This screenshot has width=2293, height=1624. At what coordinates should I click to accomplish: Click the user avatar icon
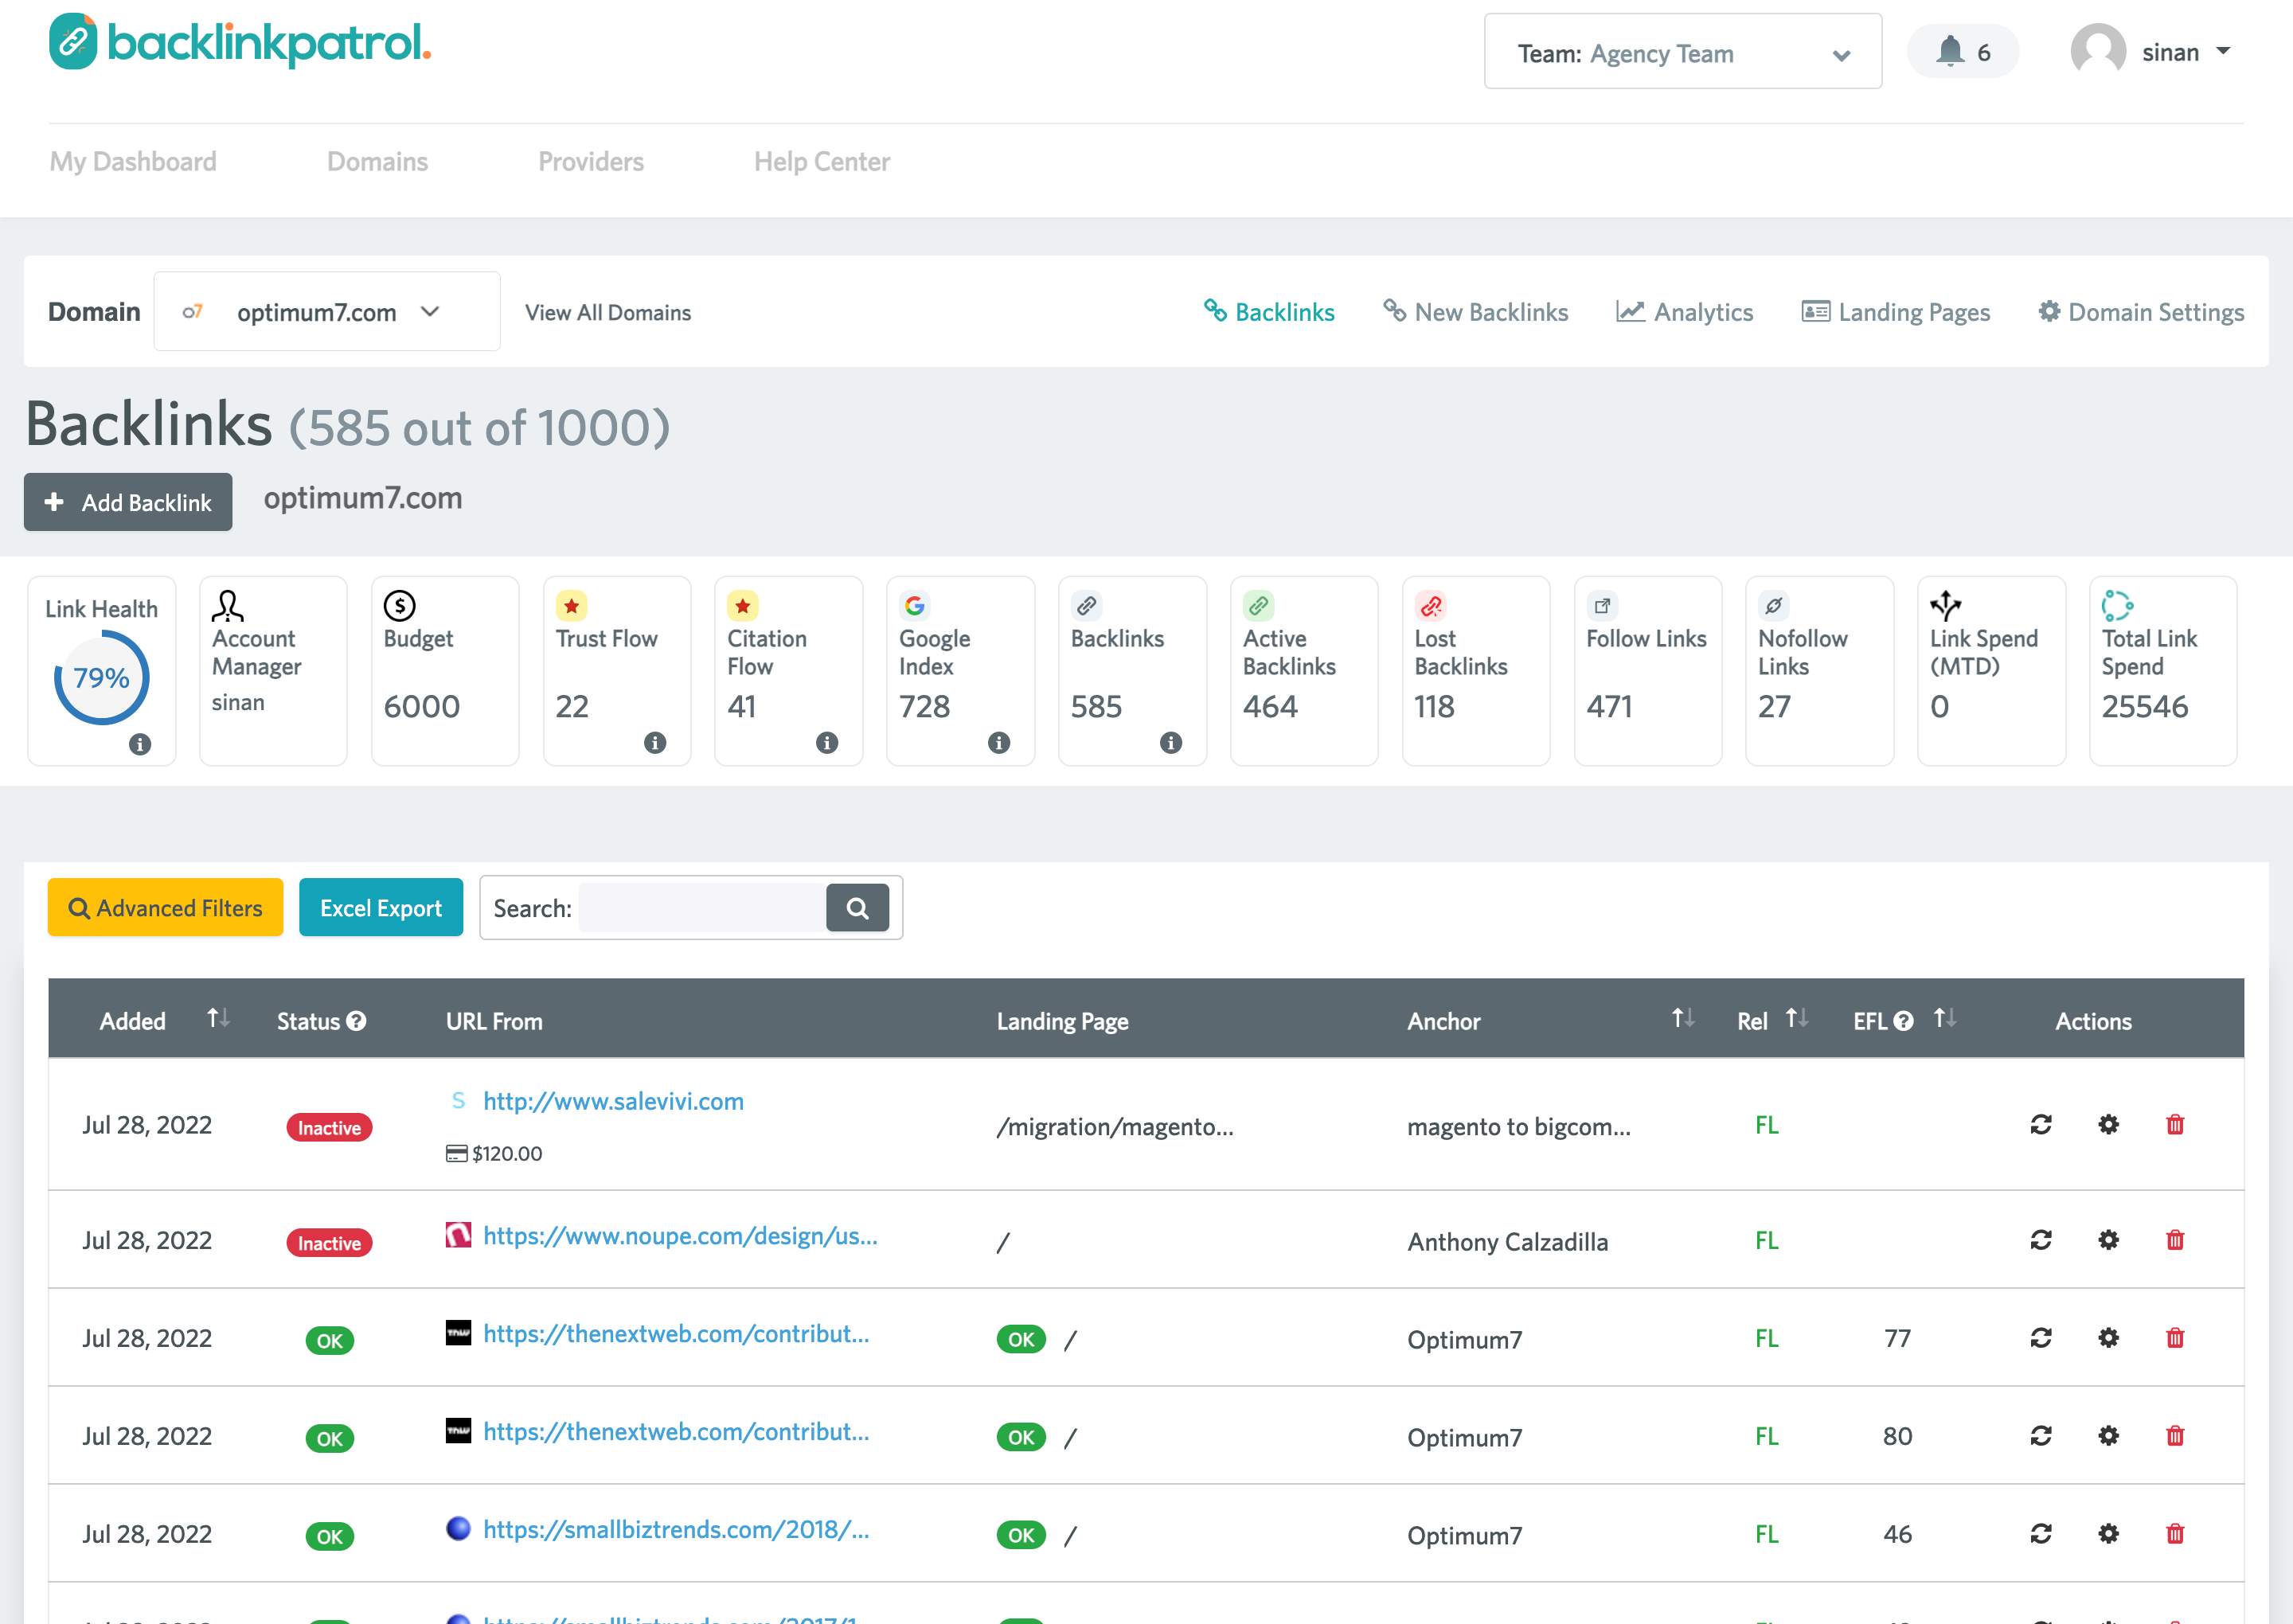2098,51
